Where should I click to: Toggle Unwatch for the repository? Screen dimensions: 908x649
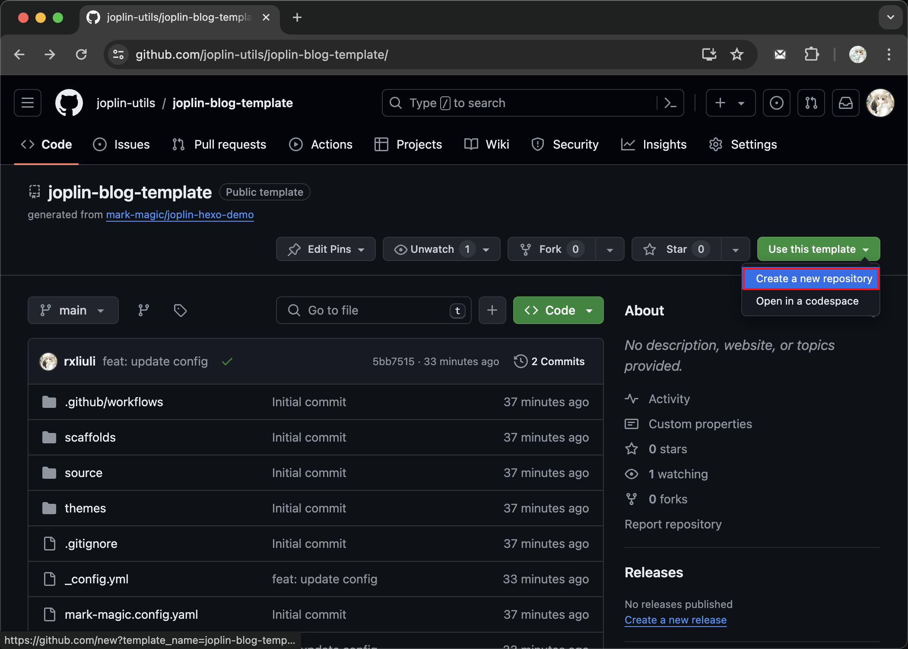[x=432, y=249]
